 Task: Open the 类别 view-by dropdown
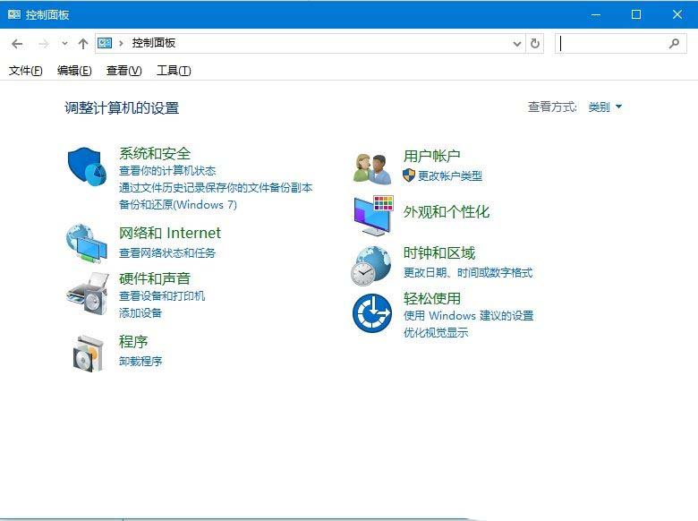click(x=605, y=107)
